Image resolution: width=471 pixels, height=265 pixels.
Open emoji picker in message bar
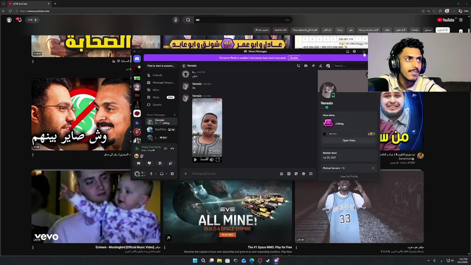coord(304,174)
